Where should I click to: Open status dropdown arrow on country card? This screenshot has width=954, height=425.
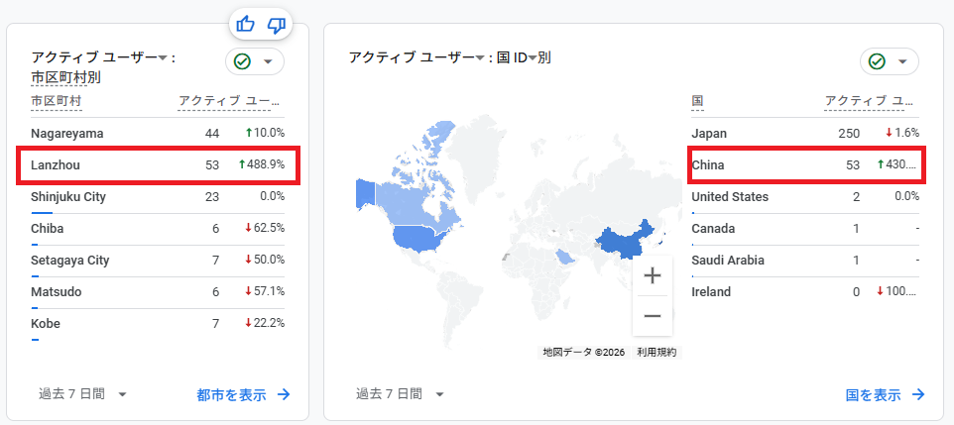tap(902, 61)
